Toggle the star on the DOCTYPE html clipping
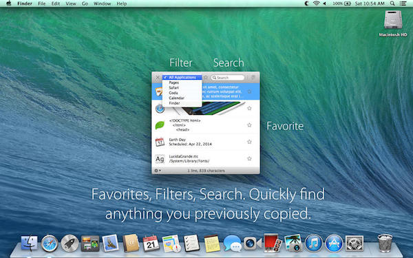 coord(249,125)
